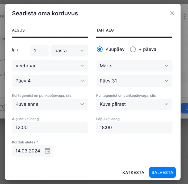Expand the Kuva pärast holiday dropdown

point(134,104)
